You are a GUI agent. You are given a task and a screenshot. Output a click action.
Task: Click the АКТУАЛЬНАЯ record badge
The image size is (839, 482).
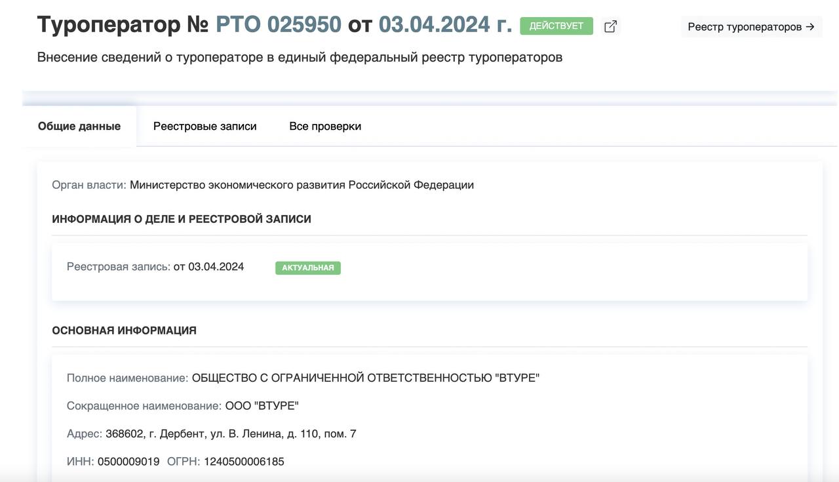pyautogui.click(x=308, y=268)
